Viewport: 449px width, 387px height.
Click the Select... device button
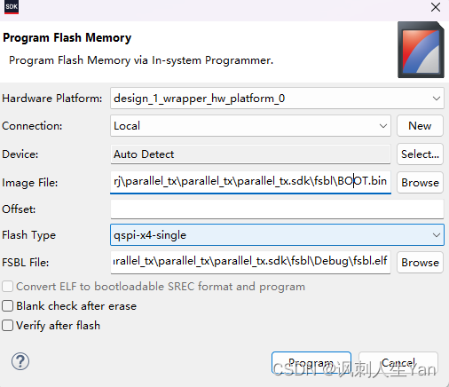(420, 154)
